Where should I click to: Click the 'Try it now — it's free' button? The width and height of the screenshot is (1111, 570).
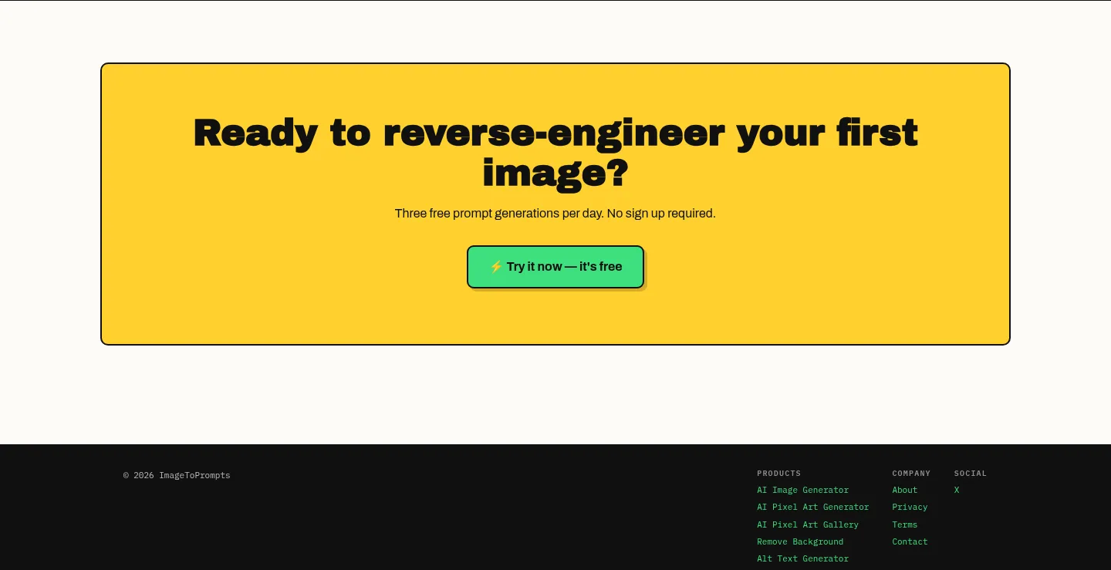pyautogui.click(x=555, y=267)
